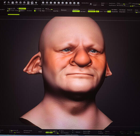Select the square Clip brush icon

(28, 3)
